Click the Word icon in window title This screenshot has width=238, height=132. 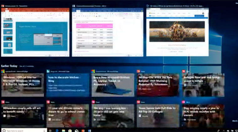coord(74,6)
